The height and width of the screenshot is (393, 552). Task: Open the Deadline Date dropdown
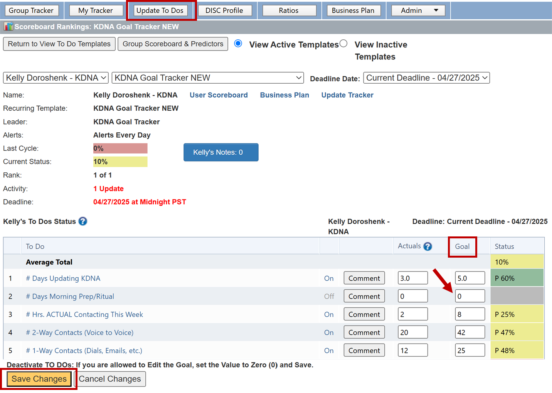tap(426, 78)
